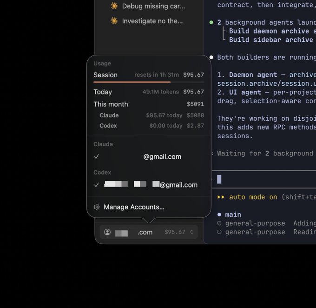Select the first general-purpose agent, 'Adding'
Screen dimensions: 316x308
pos(266,223)
